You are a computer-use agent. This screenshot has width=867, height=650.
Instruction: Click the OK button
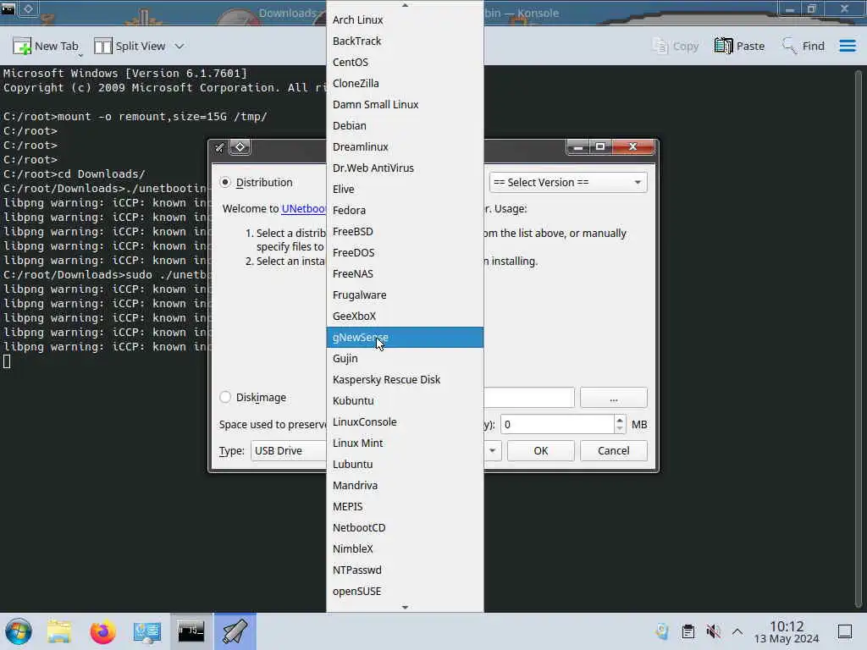pyautogui.click(x=540, y=450)
